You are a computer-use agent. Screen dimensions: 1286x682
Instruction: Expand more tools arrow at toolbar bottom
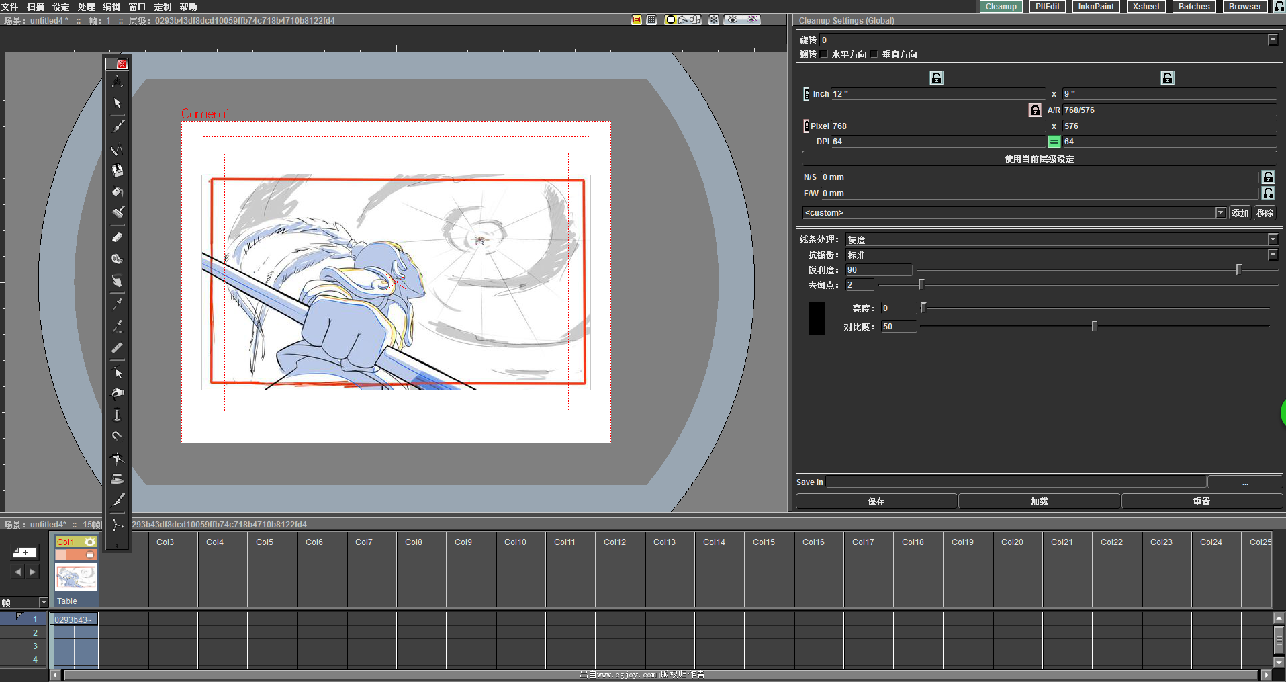click(x=118, y=546)
